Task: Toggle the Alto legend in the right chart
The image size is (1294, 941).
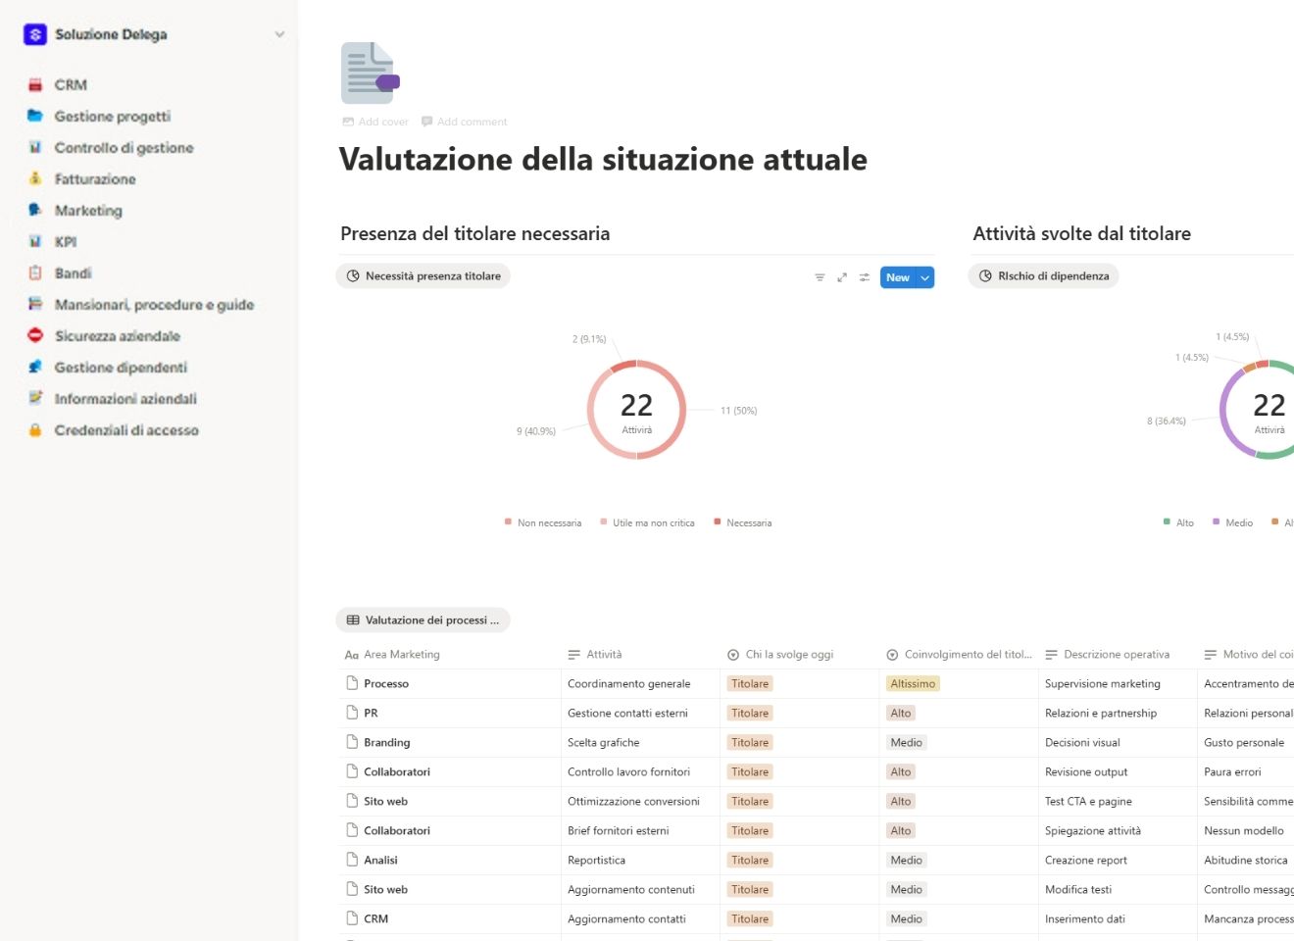Action: click(x=1178, y=522)
